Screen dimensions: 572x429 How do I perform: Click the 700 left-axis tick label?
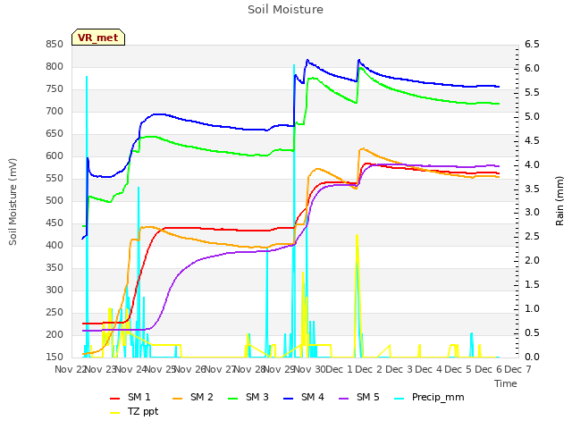tap(55, 111)
